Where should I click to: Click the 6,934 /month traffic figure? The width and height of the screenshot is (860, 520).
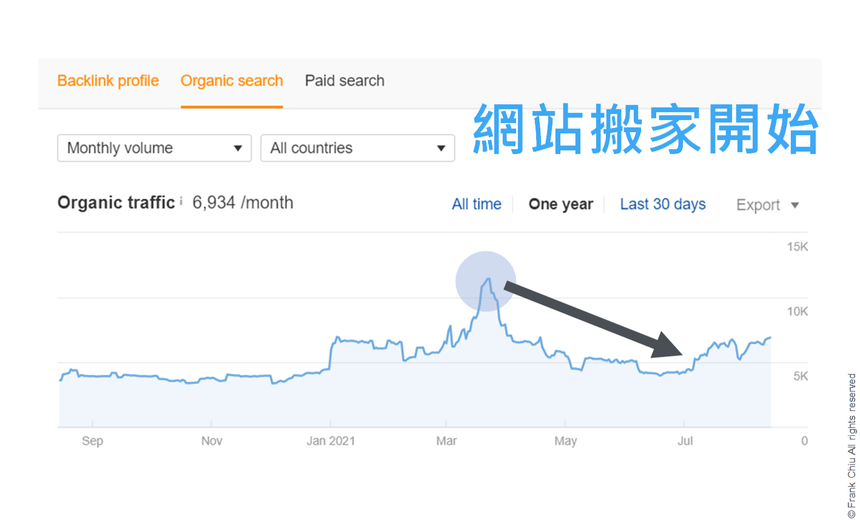(x=243, y=202)
